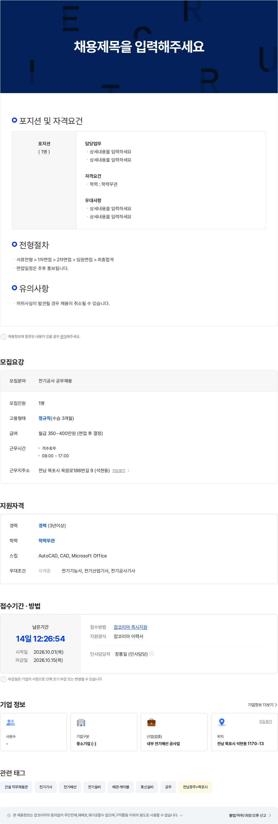
Task: Click remaining time 14일 countdown
Action: coord(41,639)
